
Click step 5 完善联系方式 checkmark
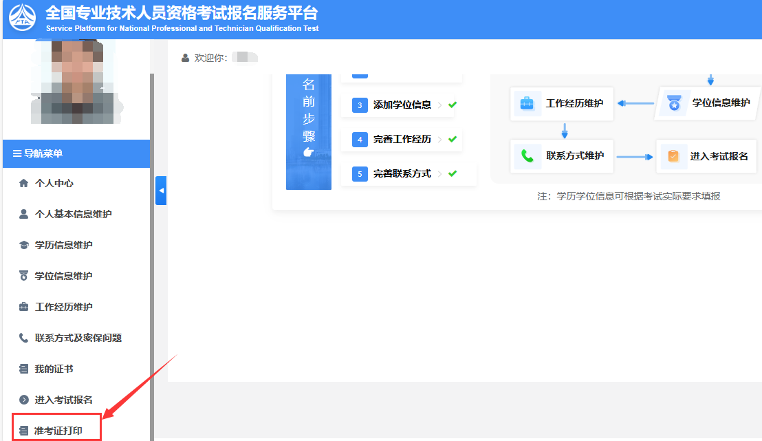point(452,174)
